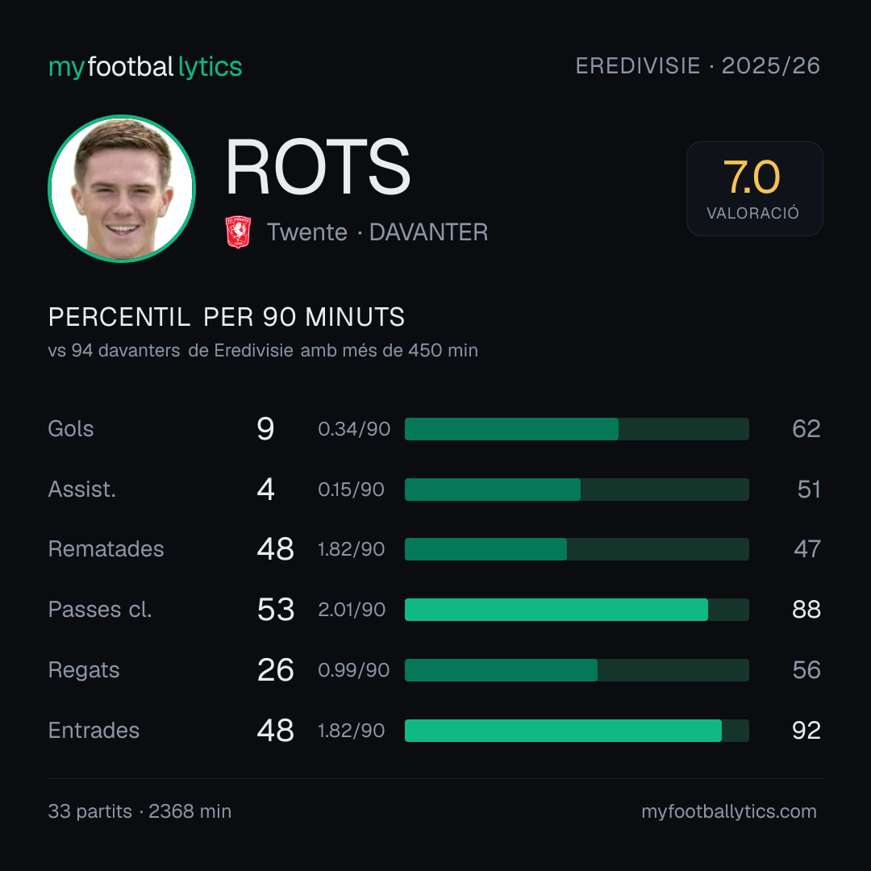Click the Passes cl. percentile value 88
871x871 pixels.
point(806,610)
